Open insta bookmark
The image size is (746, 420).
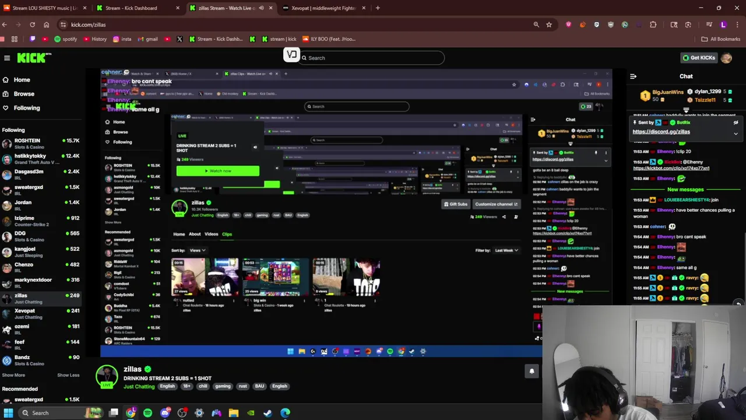pyautogui.click(x=122, y=39)
